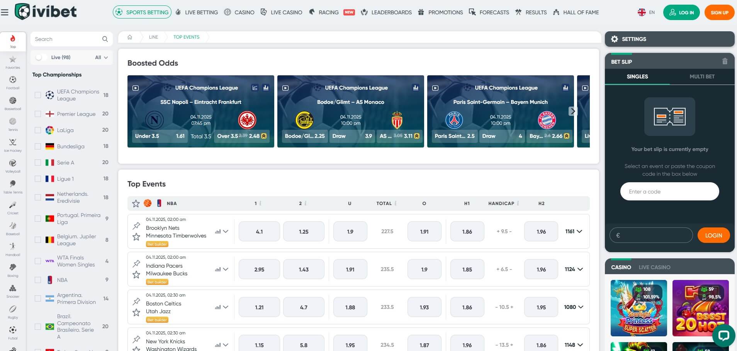This screenshot has height=351, width=737.
Task: Click the bet slip trash icon
Action: tap(725, 61)
